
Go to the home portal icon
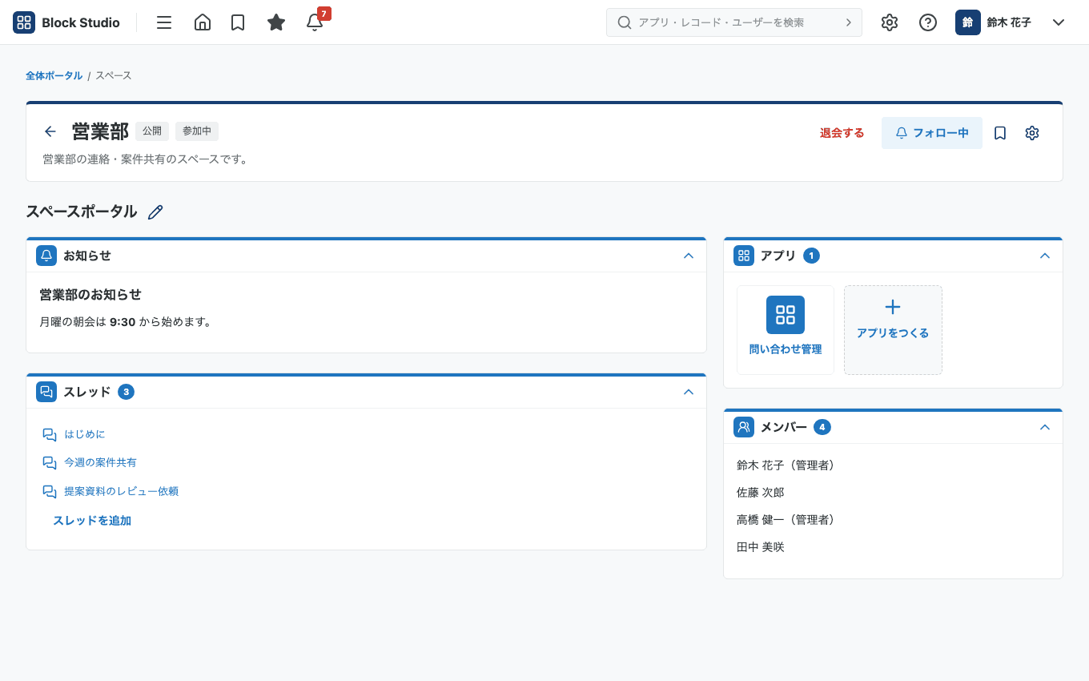pos(203,22)
